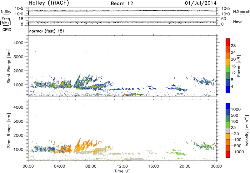Click the solid line sample under N.Sky

pyautogui.click(x=6, y=15)
